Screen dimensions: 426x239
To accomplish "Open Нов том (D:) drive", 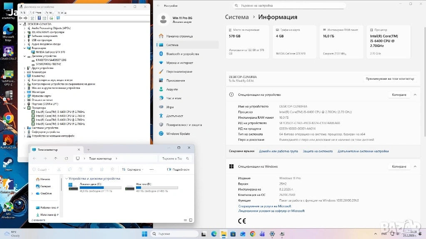I will 152,188.
